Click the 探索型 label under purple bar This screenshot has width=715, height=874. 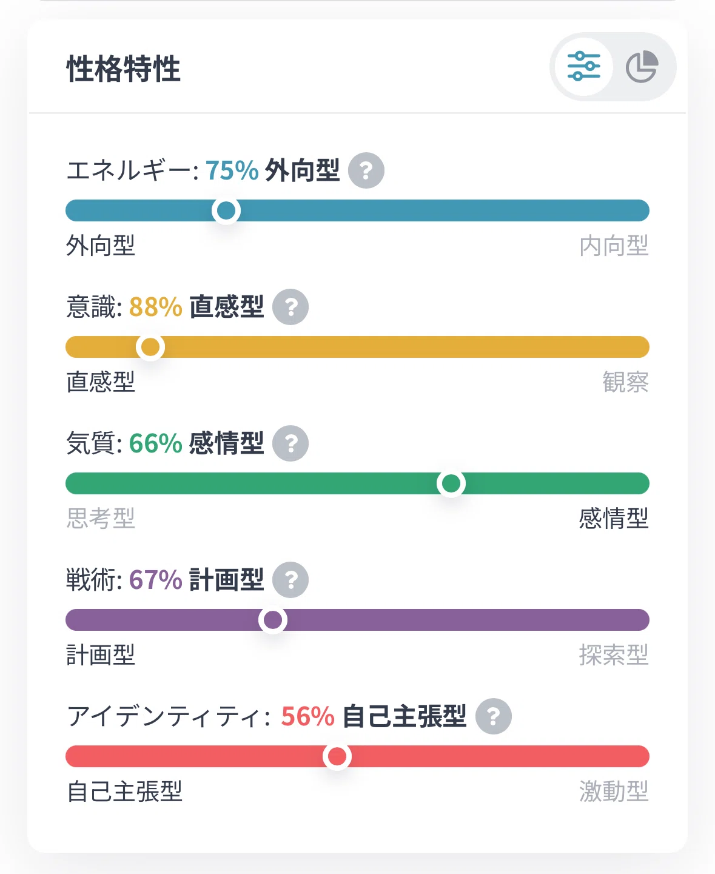pyautogui.click(x=614, y=655)
